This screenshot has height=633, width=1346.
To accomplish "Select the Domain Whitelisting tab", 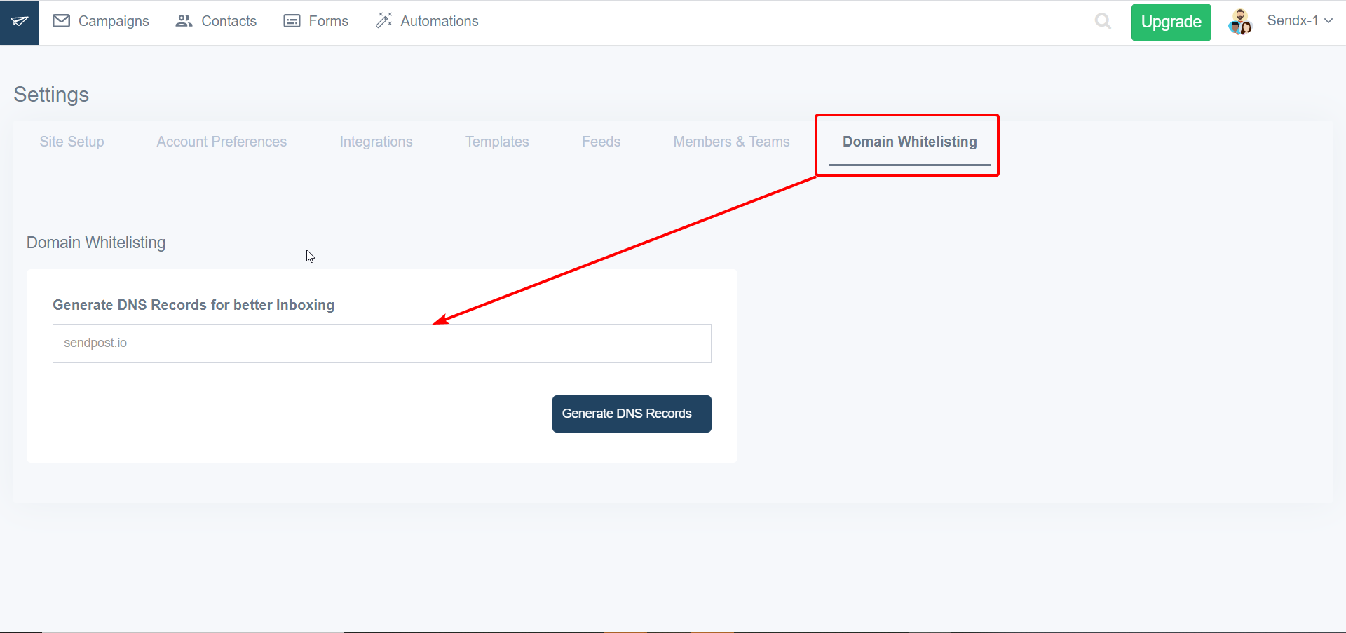I will pos(909,142).
